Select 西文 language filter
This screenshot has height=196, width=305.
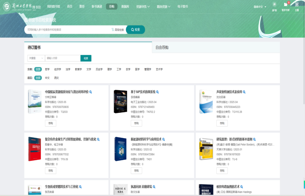click(56, 78)
